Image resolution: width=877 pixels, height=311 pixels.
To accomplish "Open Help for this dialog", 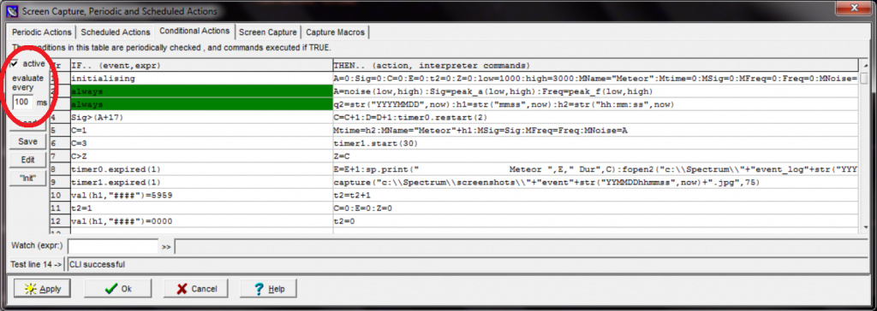I will (x=269, y=289).
